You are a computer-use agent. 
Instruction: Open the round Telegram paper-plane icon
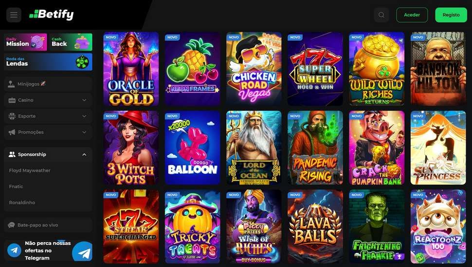point(14,250)
